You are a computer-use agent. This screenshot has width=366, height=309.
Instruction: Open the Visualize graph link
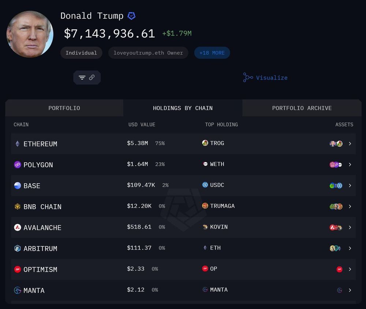click(x=265, y=78)
